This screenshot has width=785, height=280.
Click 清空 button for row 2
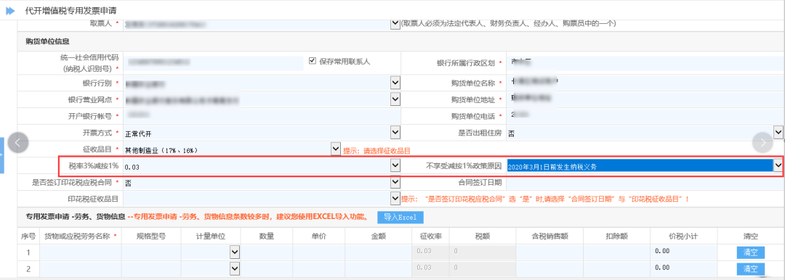tap(750, 269)
